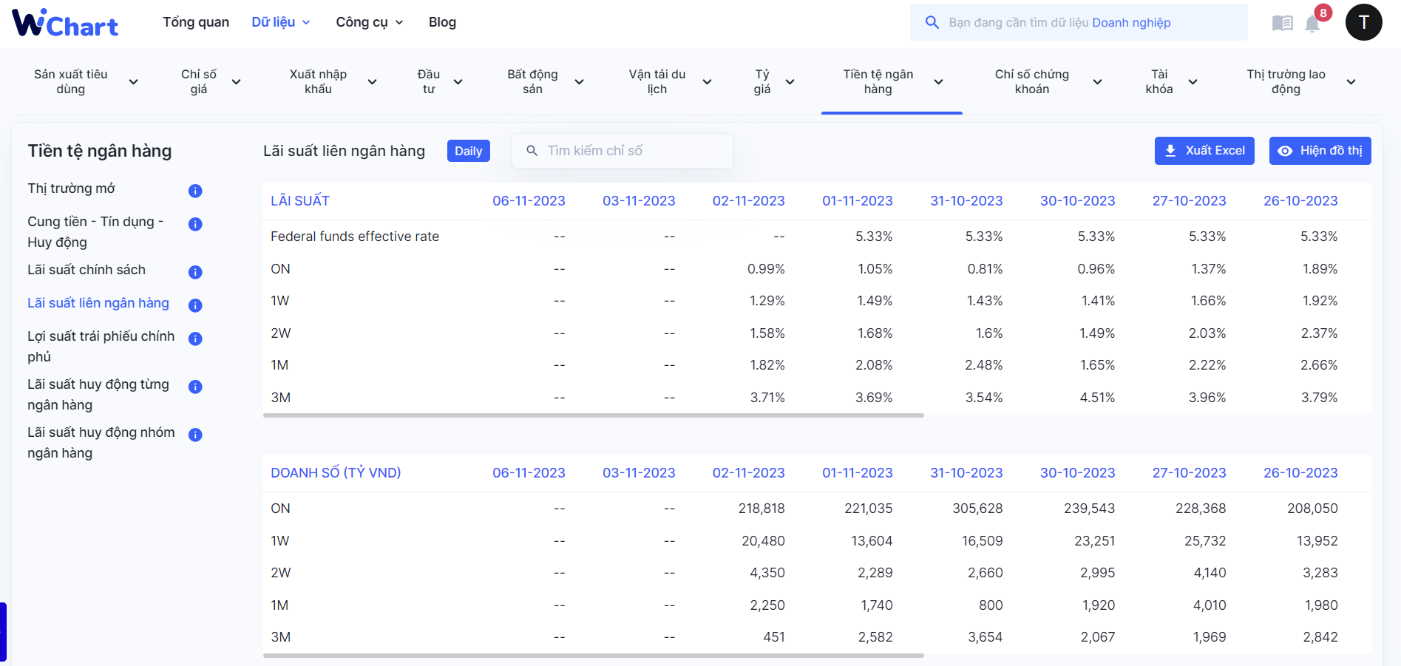Toggle eye icon on Hiện đồ thị button
This screenshot has width=1401, height=666.
pos(1286,151)
